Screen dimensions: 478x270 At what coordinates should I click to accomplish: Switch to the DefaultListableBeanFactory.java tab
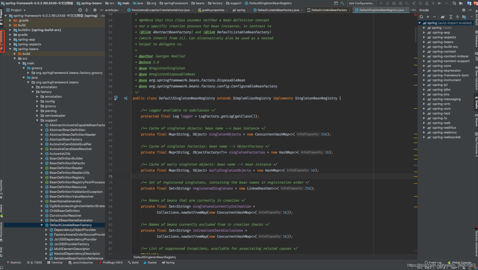[x=278, y=10]
